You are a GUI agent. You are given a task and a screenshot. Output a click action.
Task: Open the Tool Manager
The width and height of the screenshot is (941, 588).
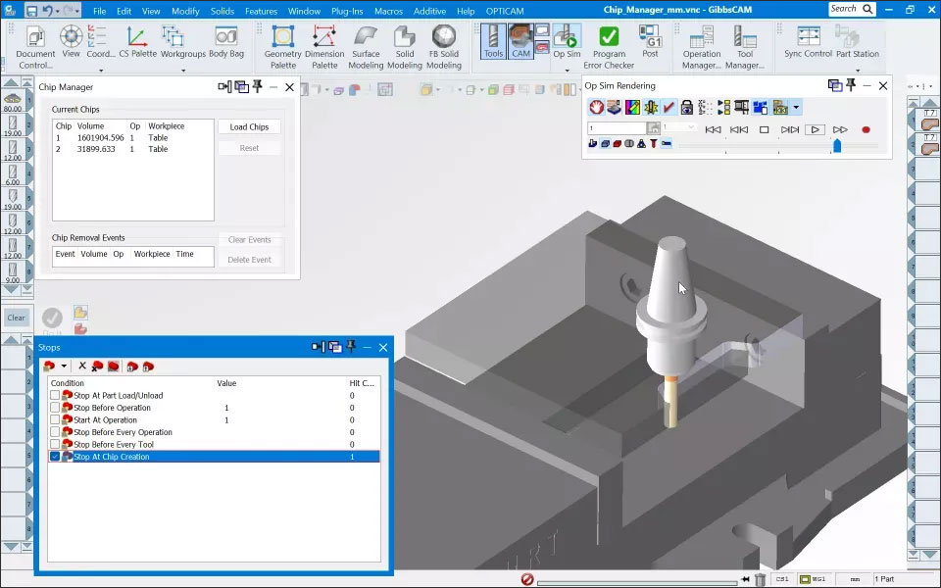tap(745, 48)
